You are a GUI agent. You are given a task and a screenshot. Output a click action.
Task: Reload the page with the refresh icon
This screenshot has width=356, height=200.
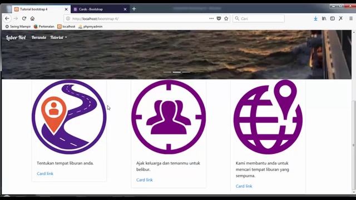[x=24, y=18]
